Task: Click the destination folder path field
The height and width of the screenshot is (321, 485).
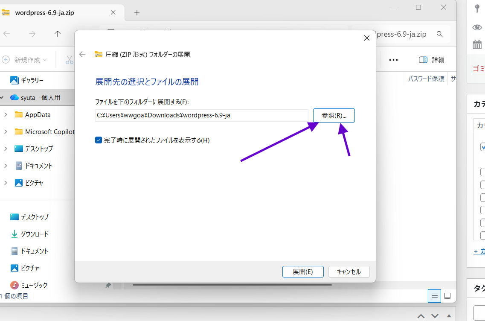Action: click(201, 115)
